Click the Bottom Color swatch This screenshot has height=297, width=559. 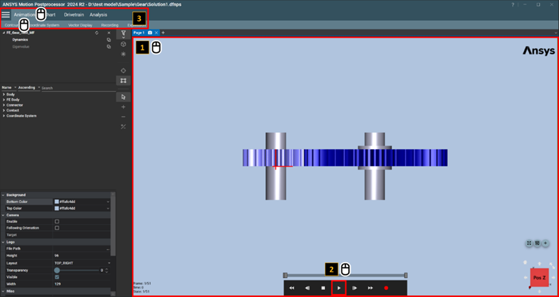pyautogui.click(x=57, y=201)
